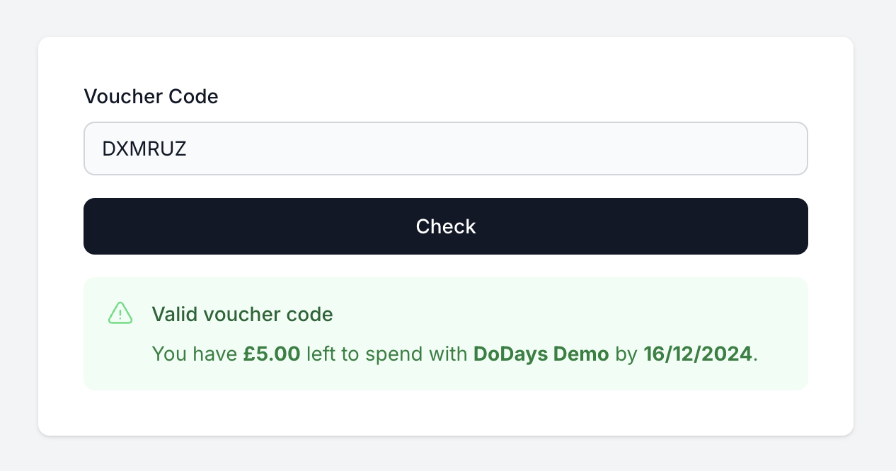The image size is (896, 471).
Task: Click the 16/12/2024 expiry date
Action: pyautogui.click(x=697, y=354)
